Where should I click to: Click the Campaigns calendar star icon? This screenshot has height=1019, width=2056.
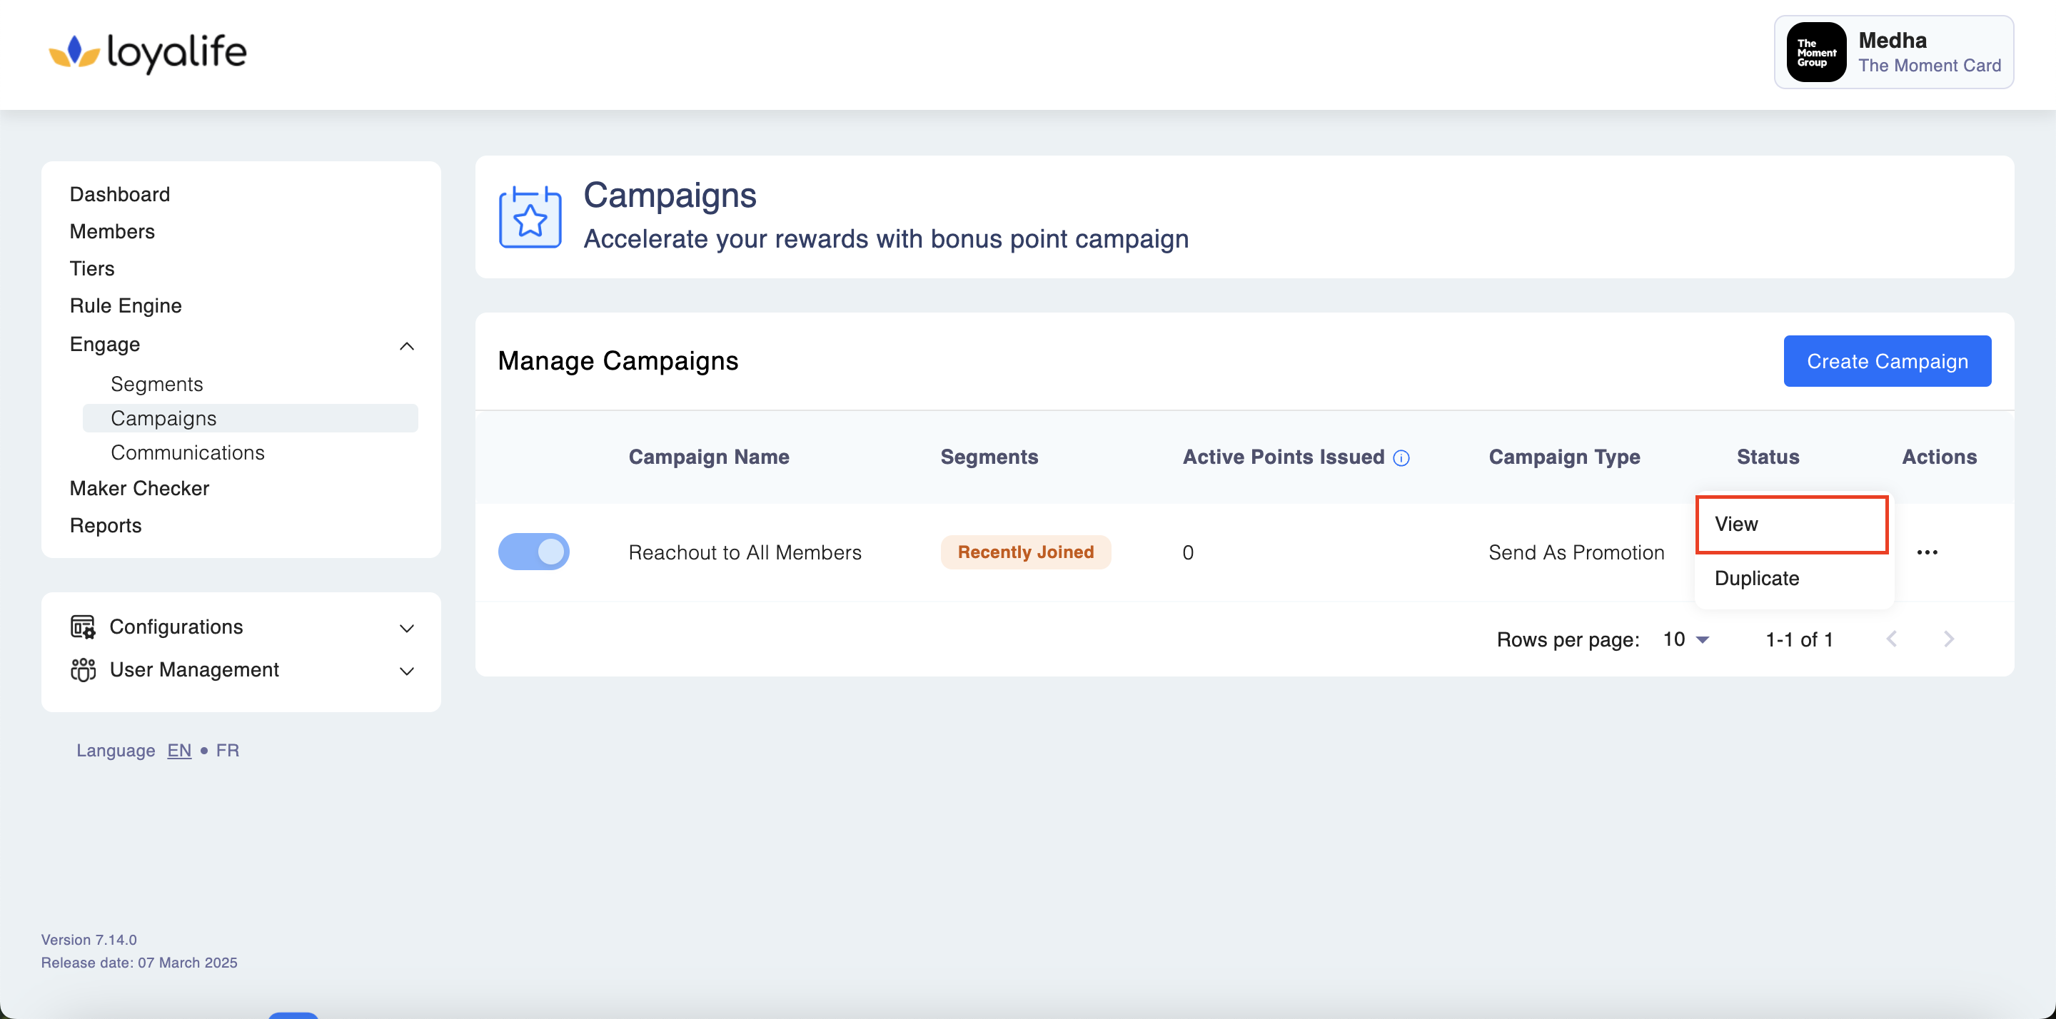(x=530, y=217)
